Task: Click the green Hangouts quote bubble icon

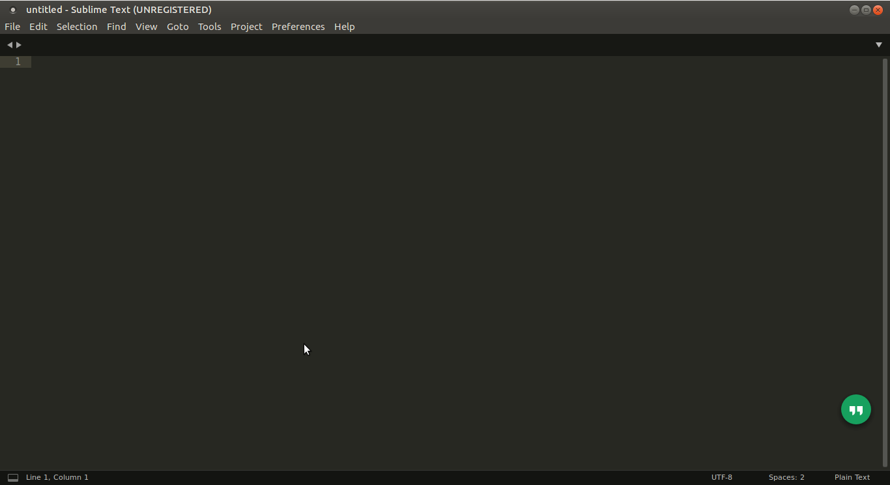Action: coord(855,409)
